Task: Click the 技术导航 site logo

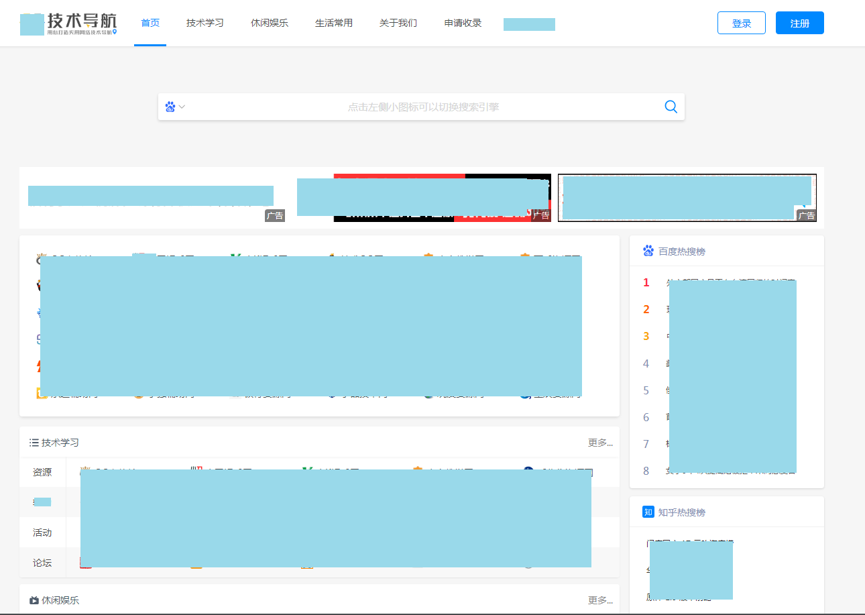Action: [69, 23]
